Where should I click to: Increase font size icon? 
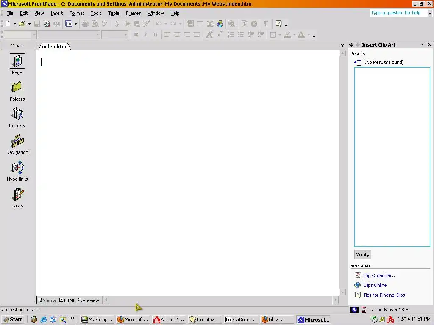209,35
